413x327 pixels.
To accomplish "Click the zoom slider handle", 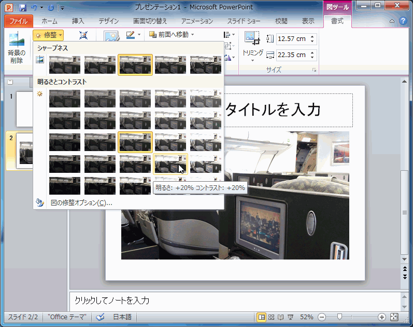I will pyautogui.click(x=339, y=317).
